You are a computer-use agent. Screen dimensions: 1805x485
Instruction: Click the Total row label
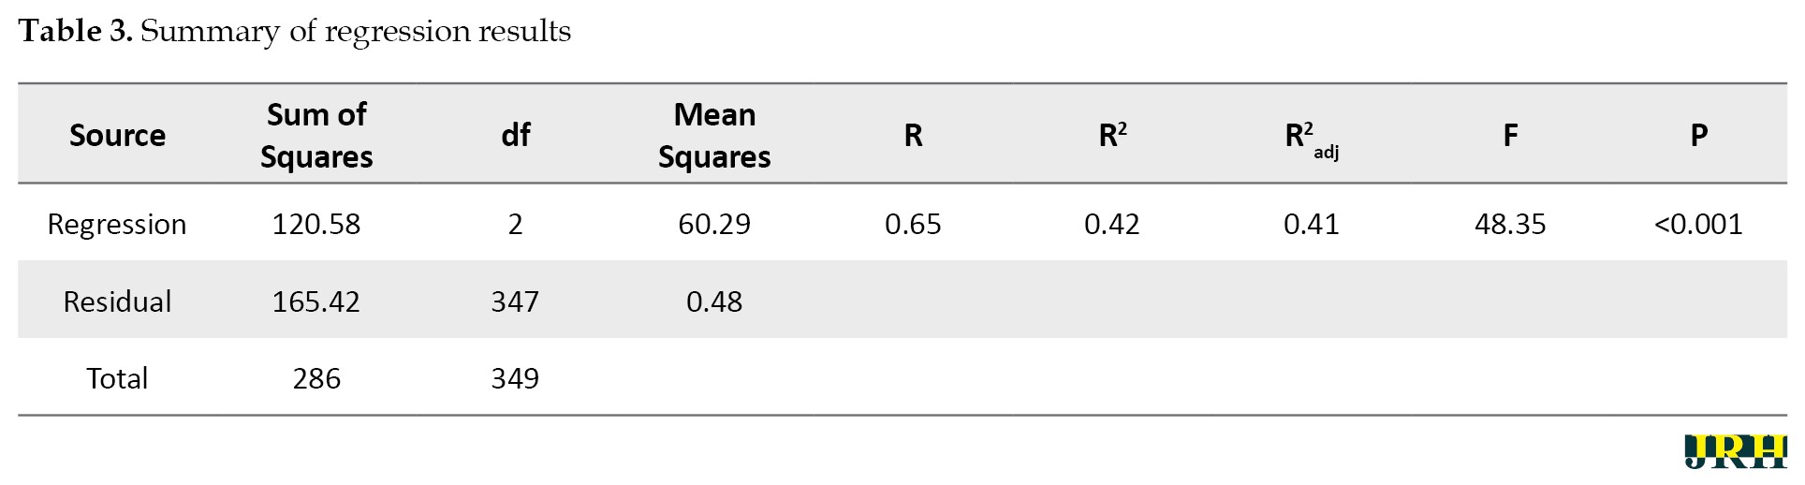117,378
